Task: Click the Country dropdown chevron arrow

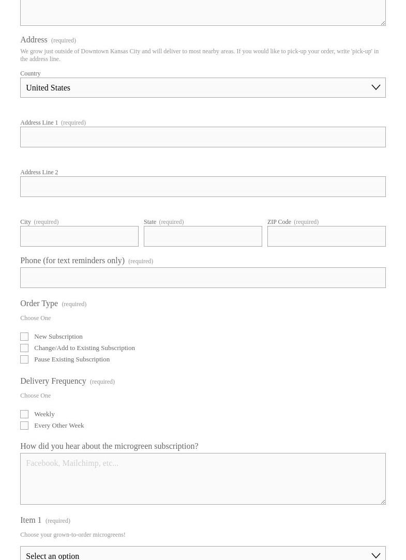Action: (x=376, y=88)
